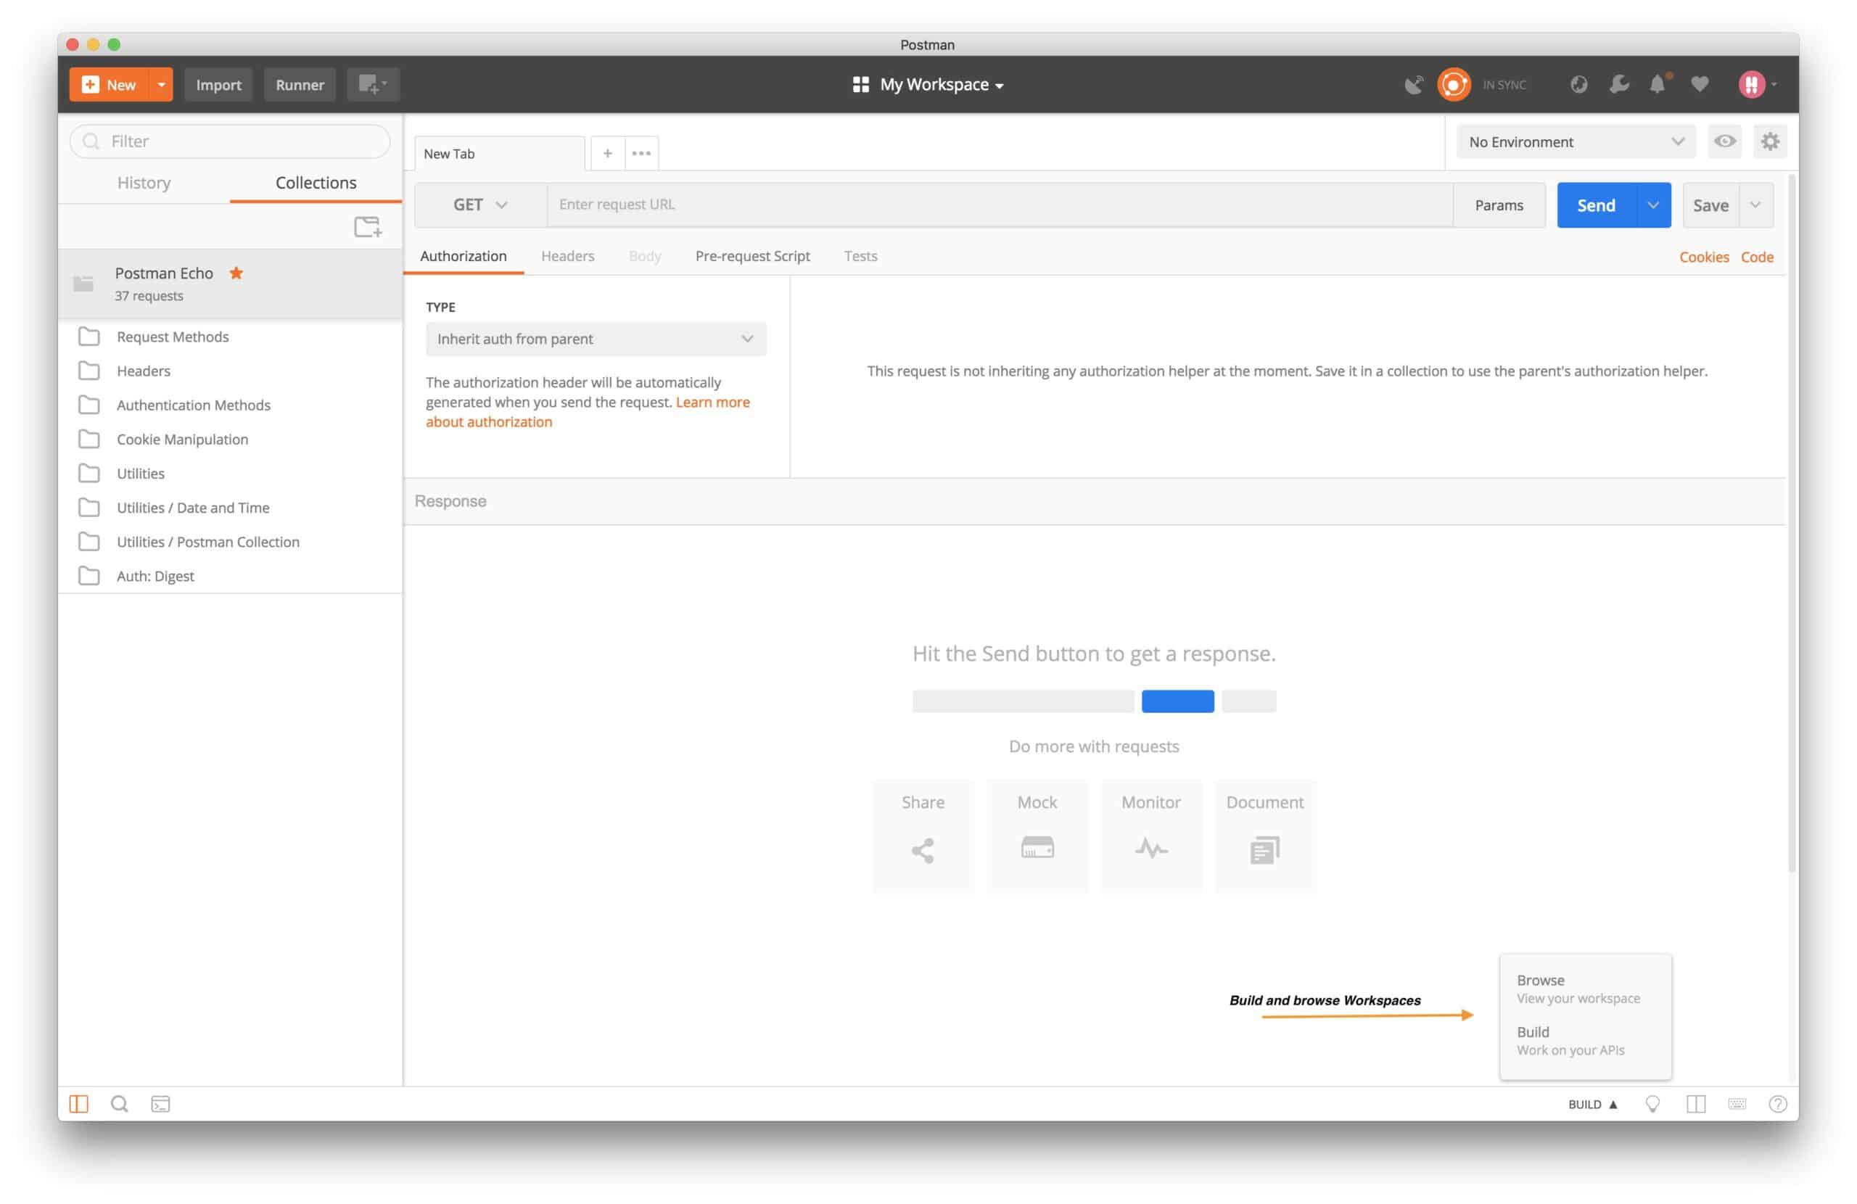
Task: Click the Document icon card
Action: [1265, 836]
